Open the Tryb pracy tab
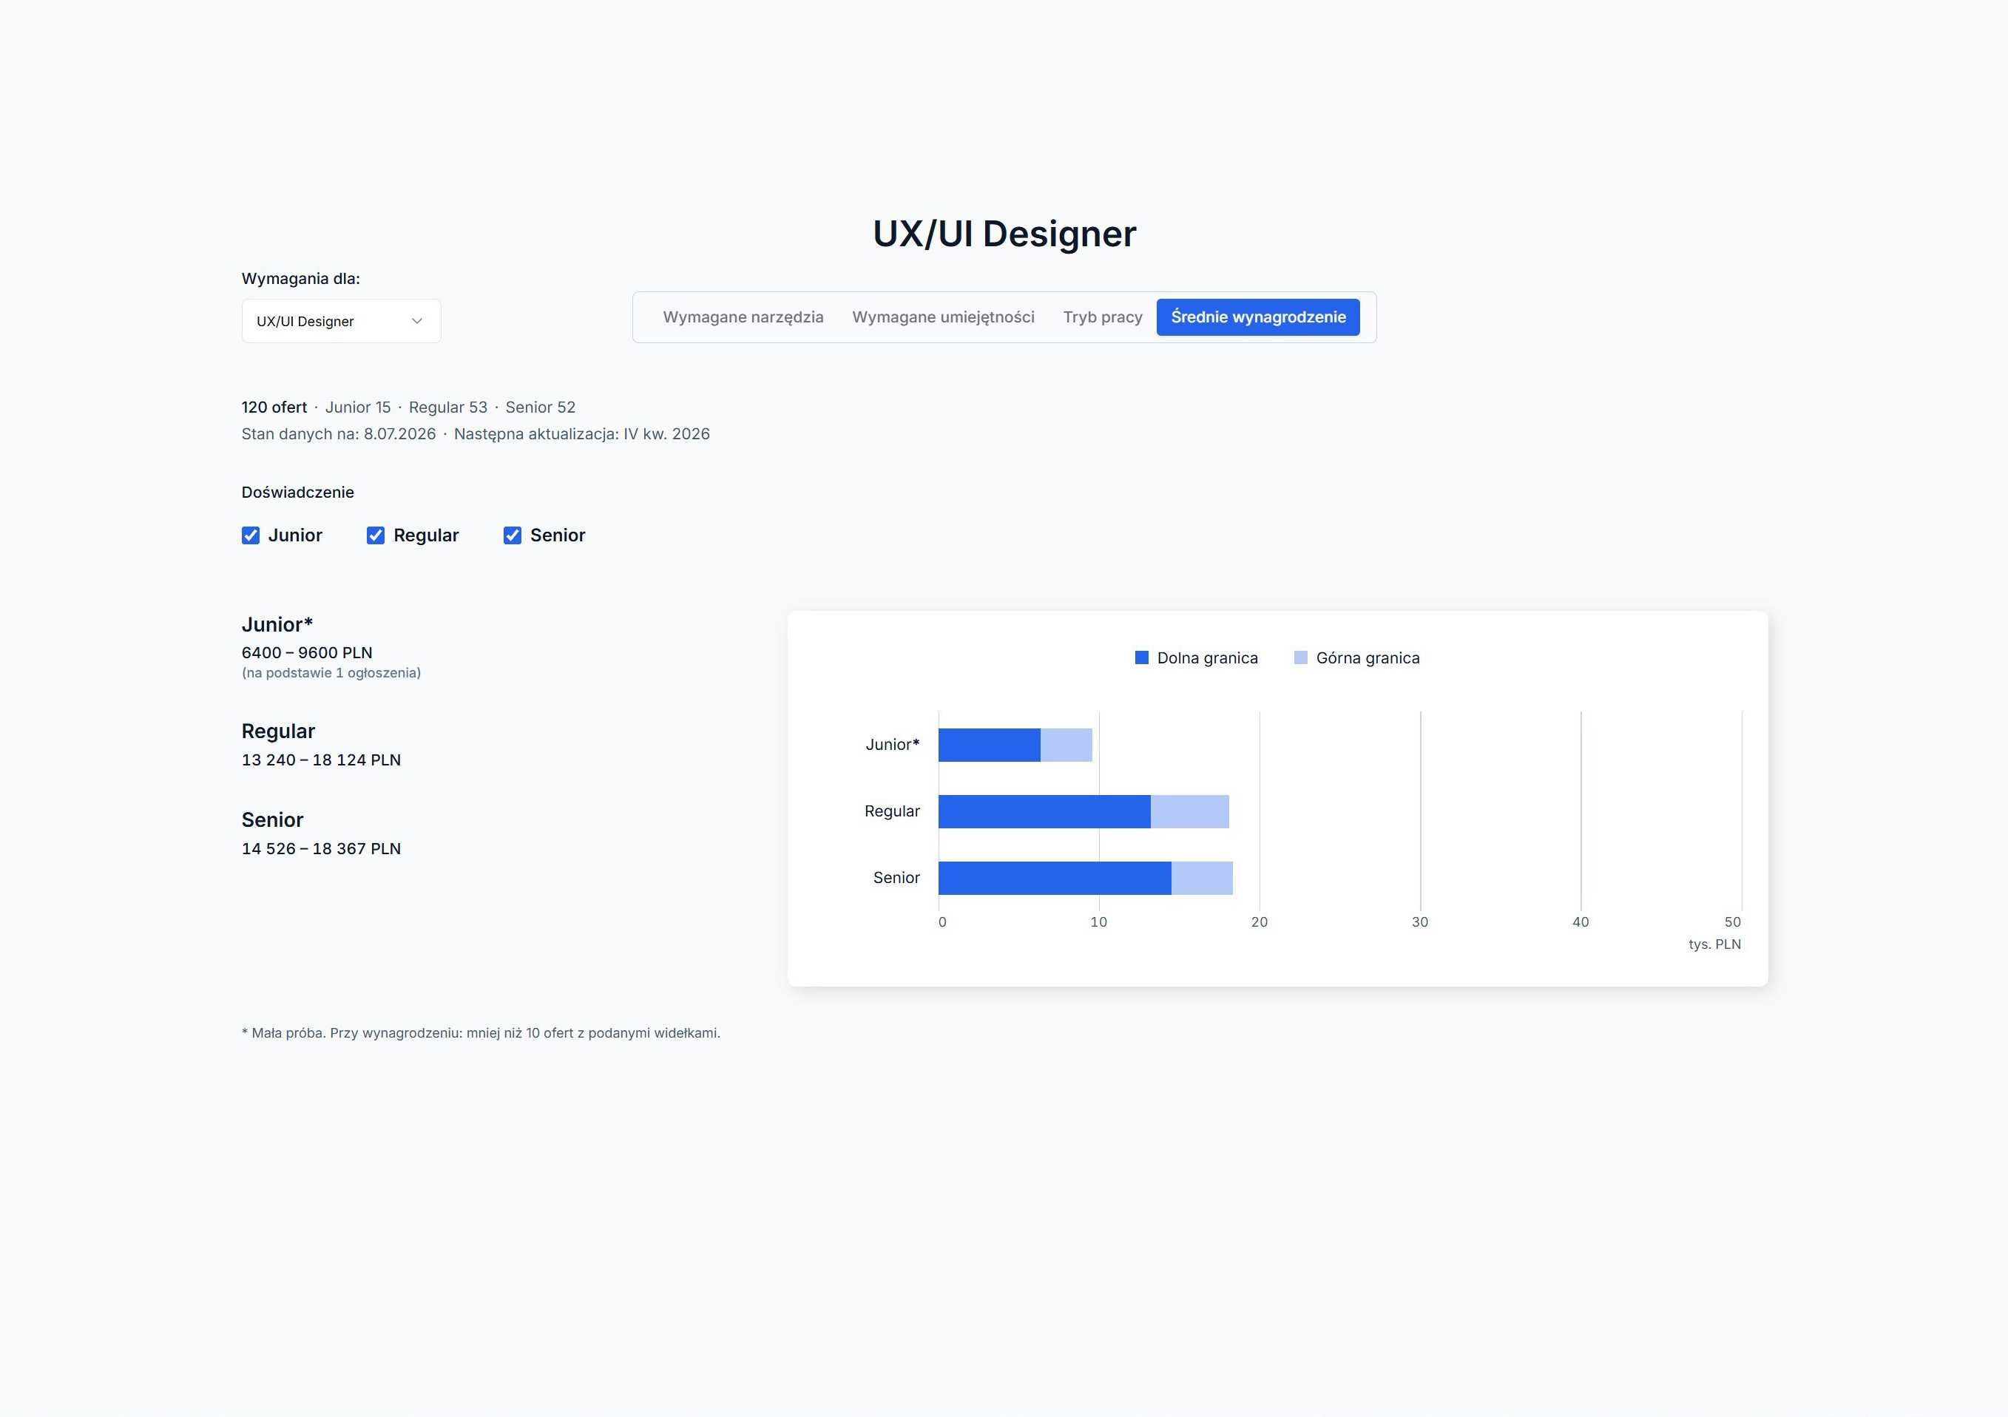This screenshot has width=2008, height=1417. coord(1103,317)
